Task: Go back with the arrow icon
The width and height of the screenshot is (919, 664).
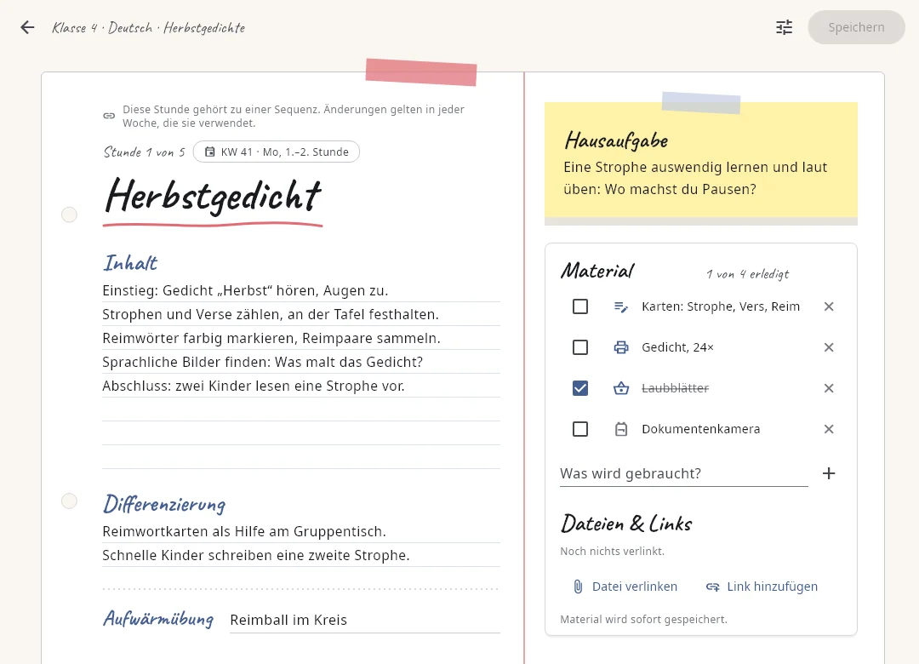Action: pyautogui.click(x=27, y=27)
